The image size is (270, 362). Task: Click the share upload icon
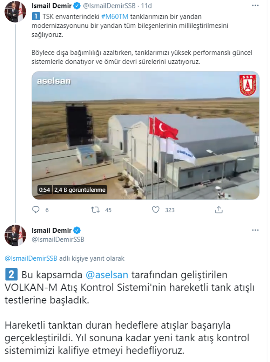pyautogui.click(x=219, y=210)
